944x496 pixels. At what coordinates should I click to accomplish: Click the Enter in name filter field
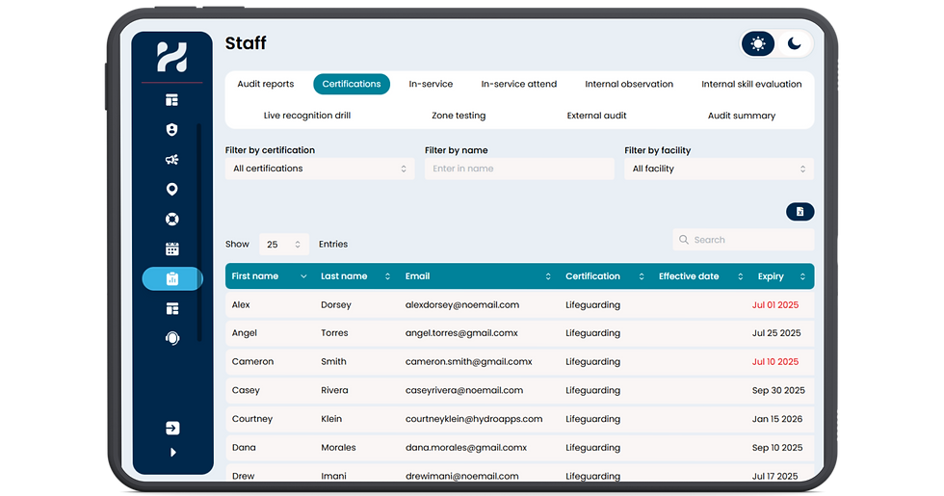point(519,169)
